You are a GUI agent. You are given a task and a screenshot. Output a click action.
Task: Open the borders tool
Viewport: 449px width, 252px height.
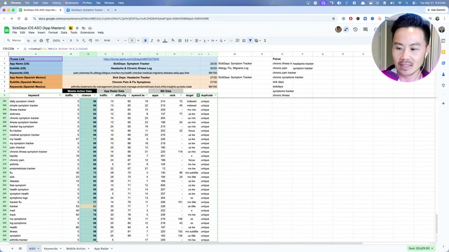180,41
